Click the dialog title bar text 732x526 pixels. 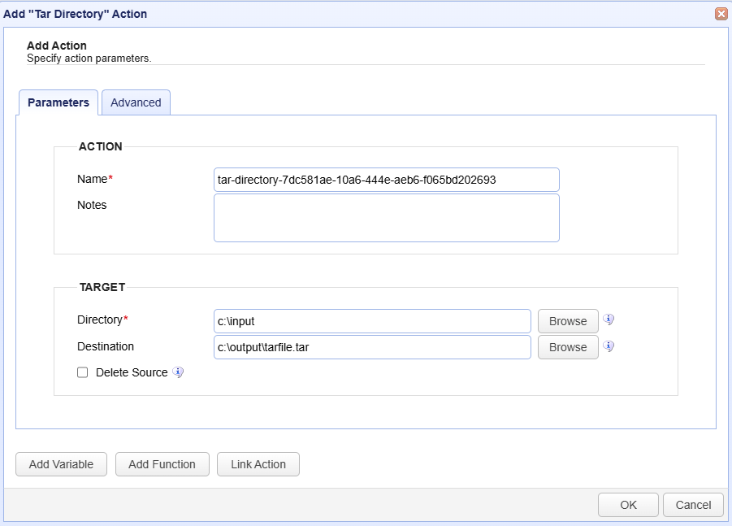(x=76, y=14)
